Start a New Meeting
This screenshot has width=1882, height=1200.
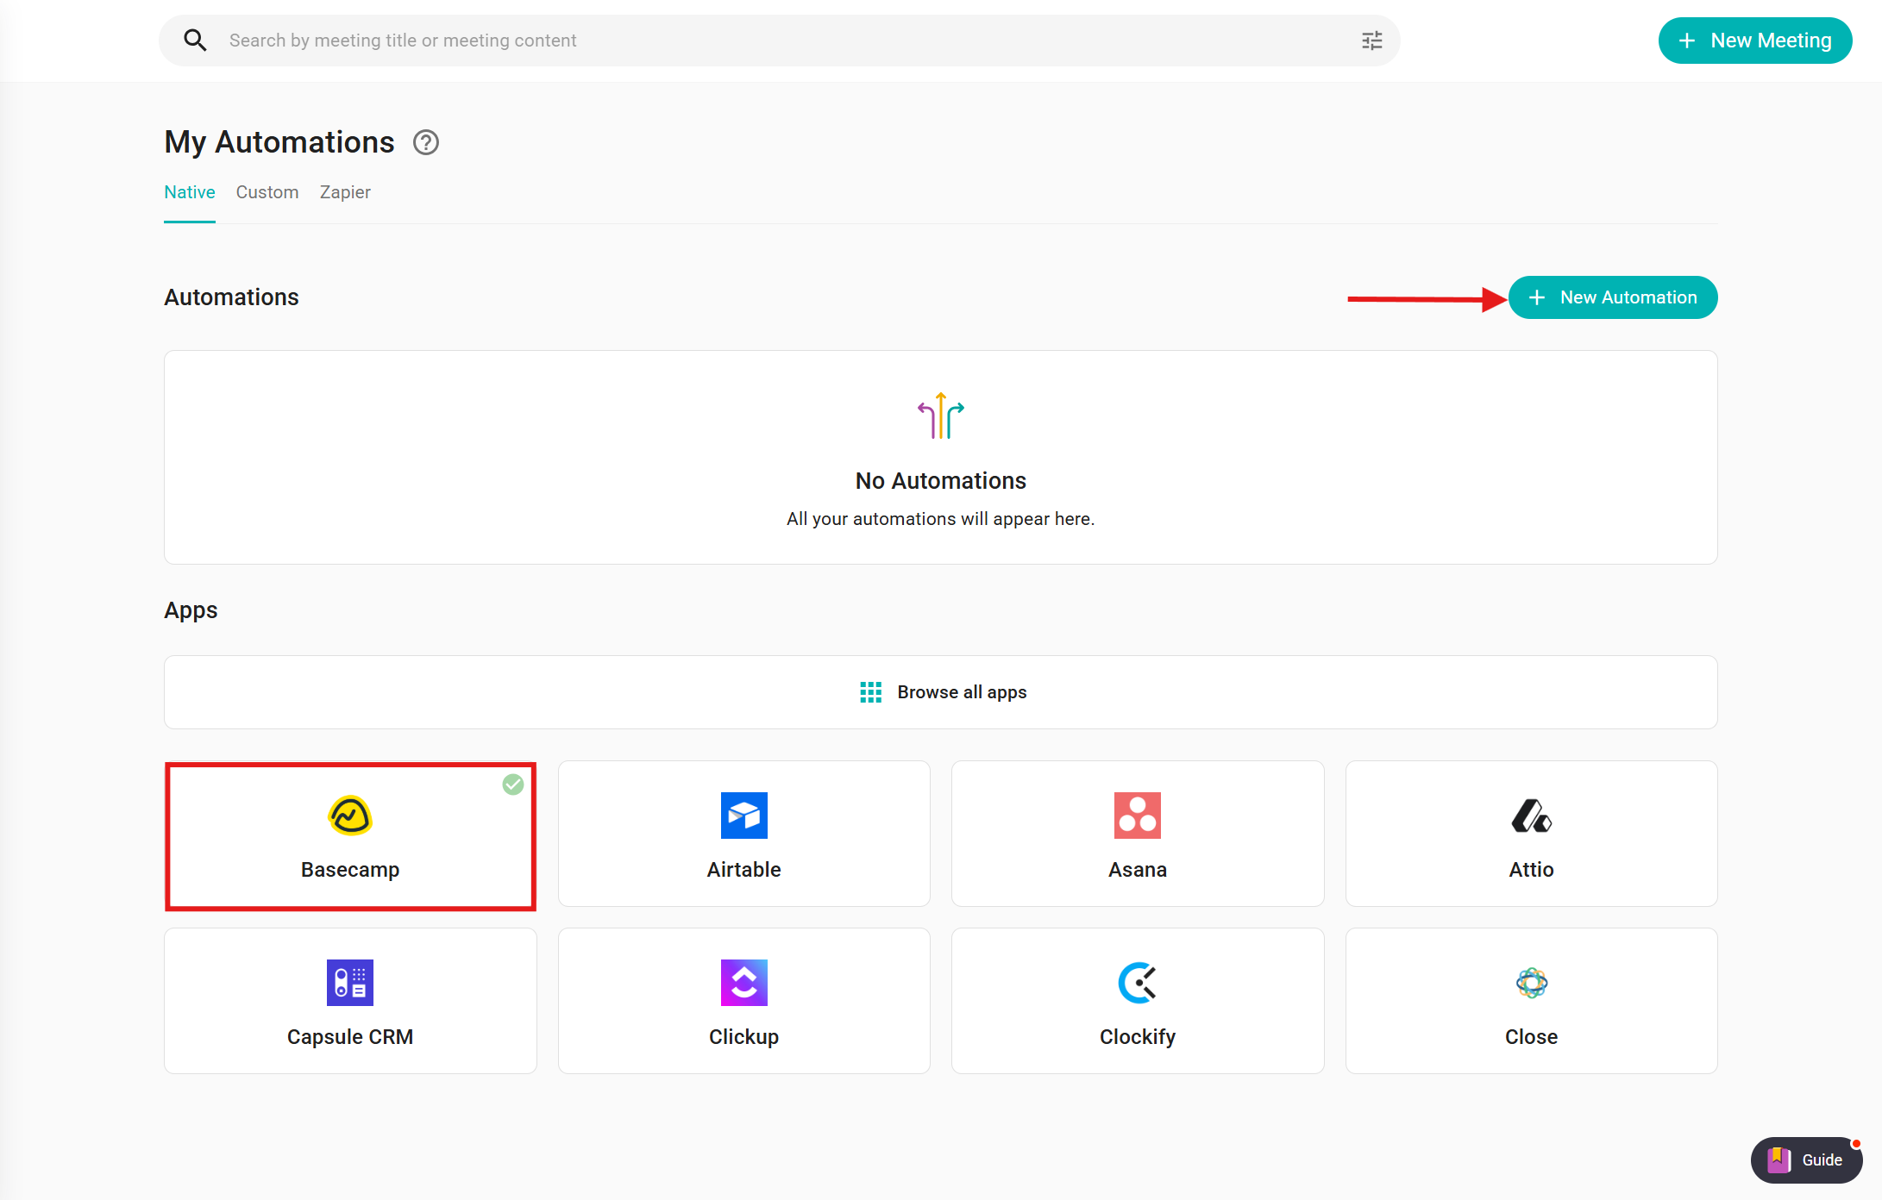pyautogui.click(x=1754, y=41)
